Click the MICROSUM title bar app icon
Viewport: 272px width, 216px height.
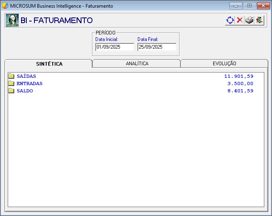coord(5,6)
